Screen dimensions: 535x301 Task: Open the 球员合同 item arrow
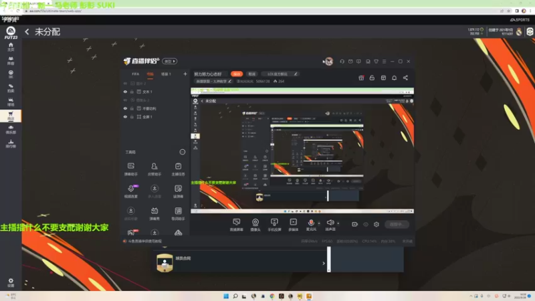pos(324,263)
